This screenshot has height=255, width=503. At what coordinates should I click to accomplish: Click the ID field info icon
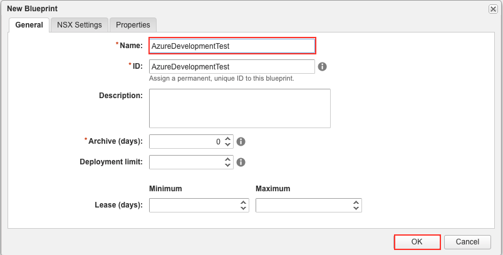[x=322, y=66]
